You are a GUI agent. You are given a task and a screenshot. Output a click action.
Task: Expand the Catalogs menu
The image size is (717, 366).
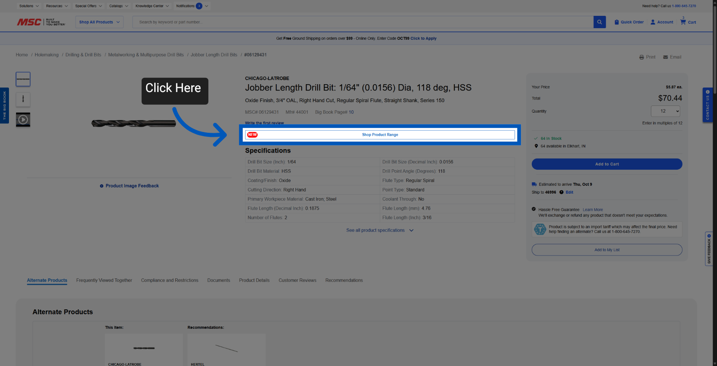point(119,6)
